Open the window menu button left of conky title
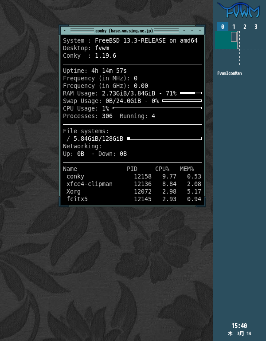Image resolution: width=266 pixels, height=341 pixels. [x=65, y=31]
